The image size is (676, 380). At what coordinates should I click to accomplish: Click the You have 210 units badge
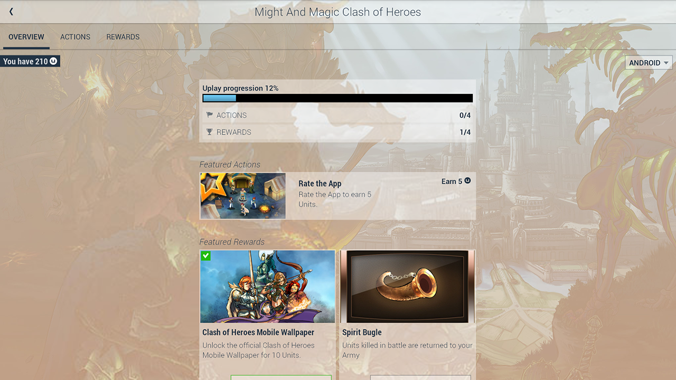point(30,61)
